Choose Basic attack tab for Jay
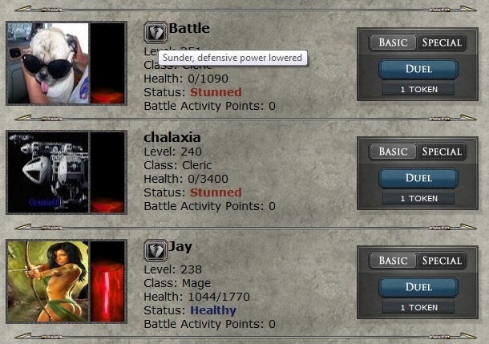Viewport: 489px width, 344px height. [393, 261]
